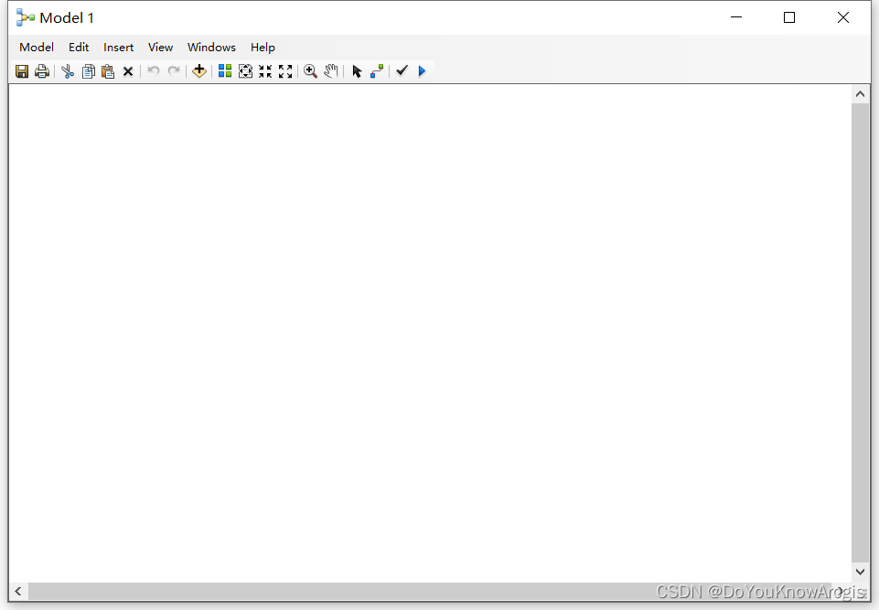Click Fixed Zoom In icon
The height and width of the screenshot is (610, 879).
click(x=265, y=71)
